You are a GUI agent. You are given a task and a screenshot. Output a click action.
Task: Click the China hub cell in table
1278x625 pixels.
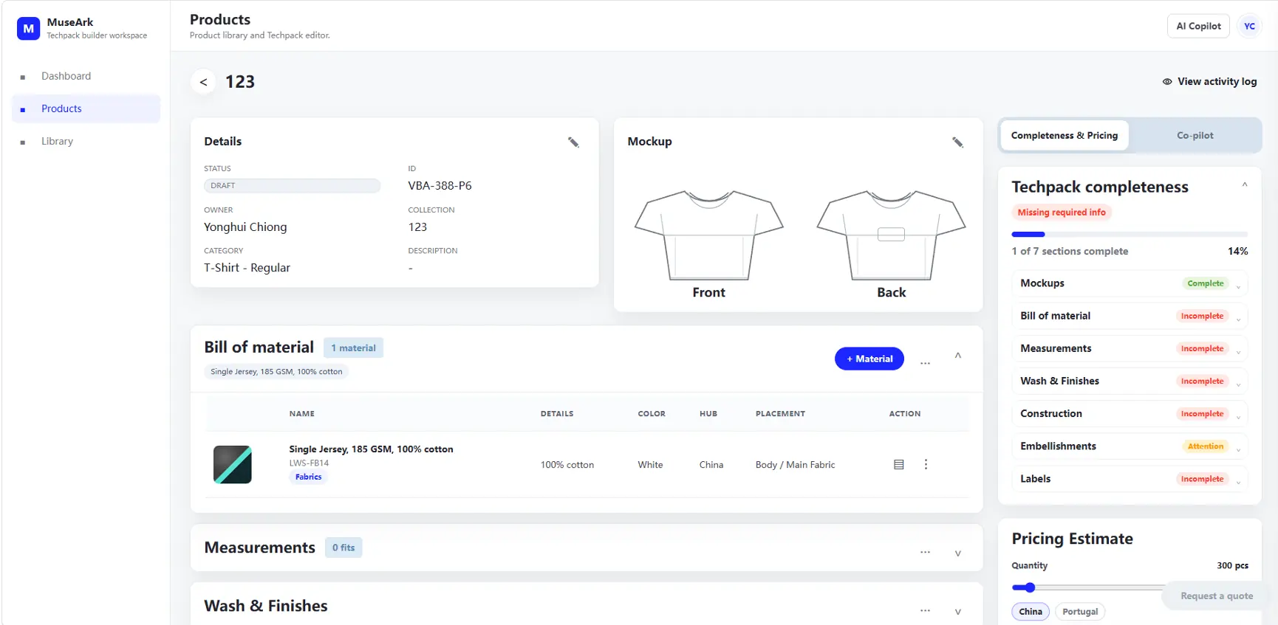(711, 465)
